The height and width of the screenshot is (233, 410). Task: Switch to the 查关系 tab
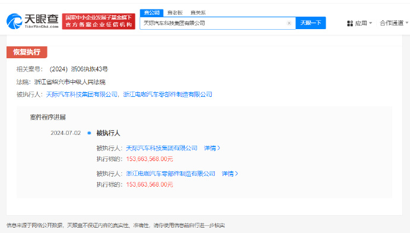pyautogui.click(x=198, y=12)
